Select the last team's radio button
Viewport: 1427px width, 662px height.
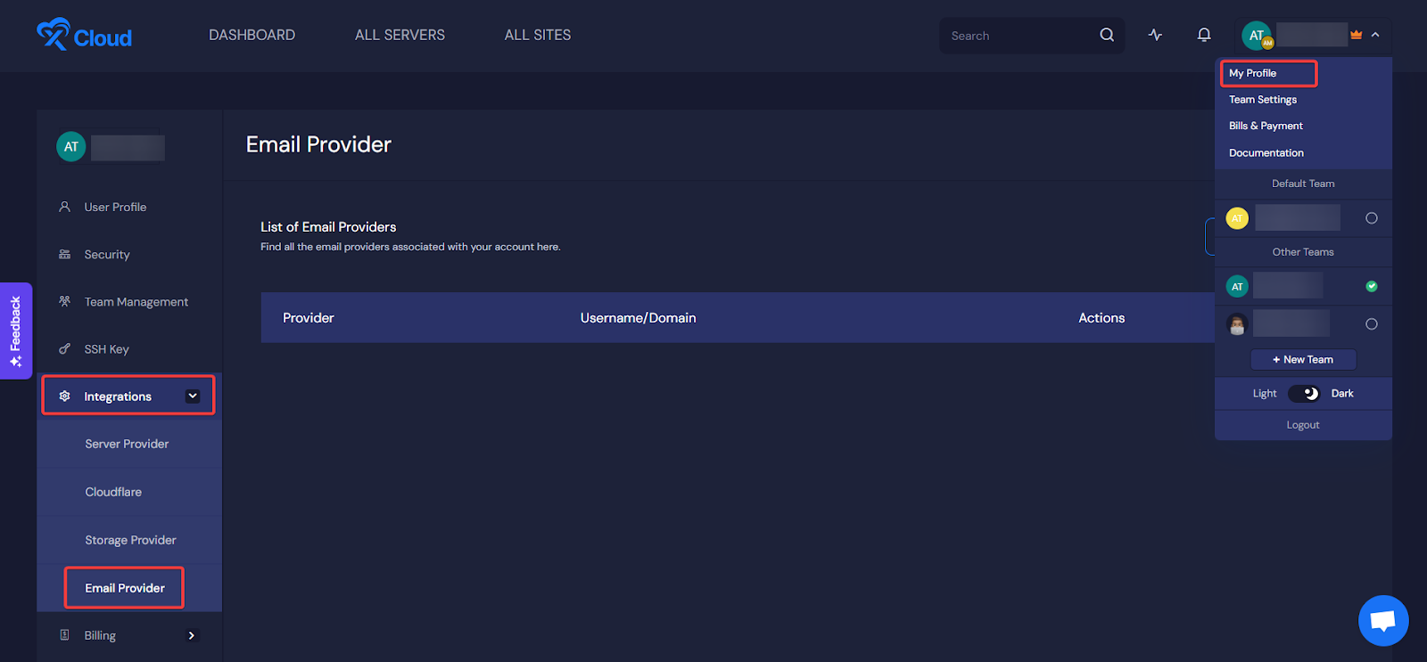point(1372,324)
